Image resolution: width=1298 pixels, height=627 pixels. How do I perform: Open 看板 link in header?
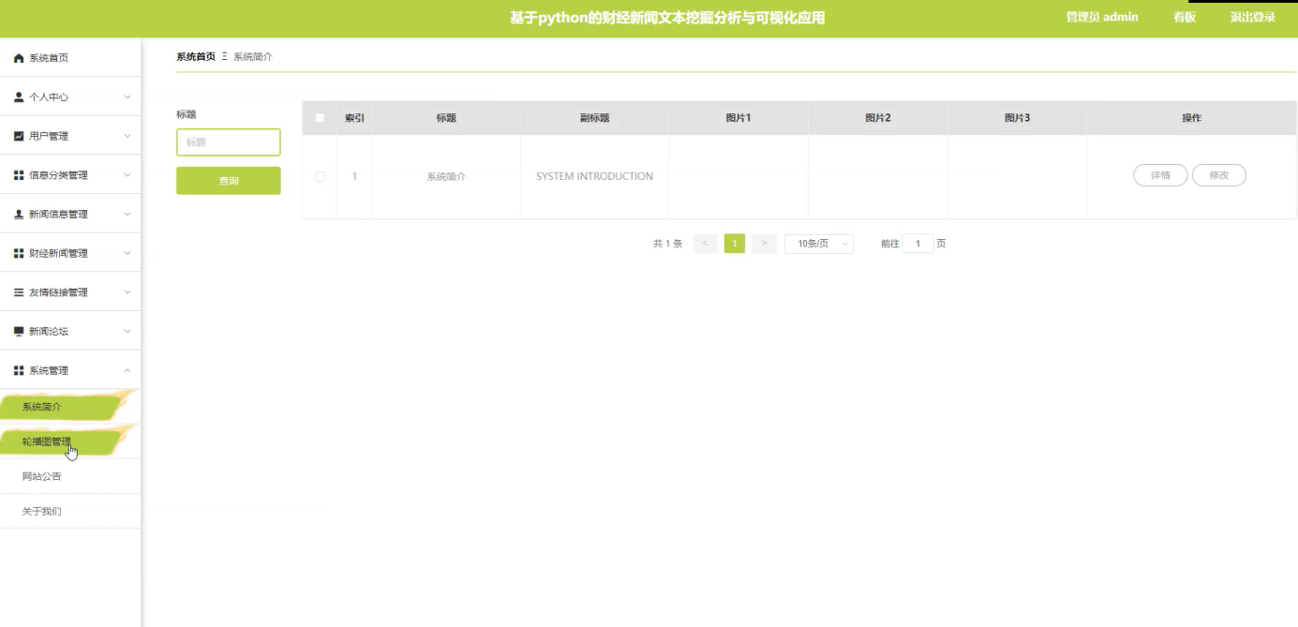1185,17
